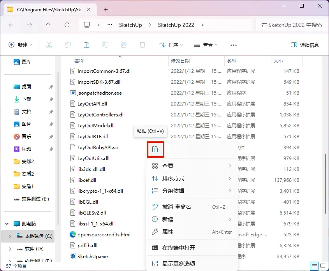Go up one folder level with the up arrow
The image size is (329, 271).
[x=48, y=25]
